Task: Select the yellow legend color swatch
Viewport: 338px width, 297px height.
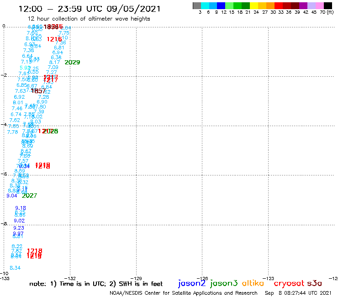Action: click(x=254, y=5)
